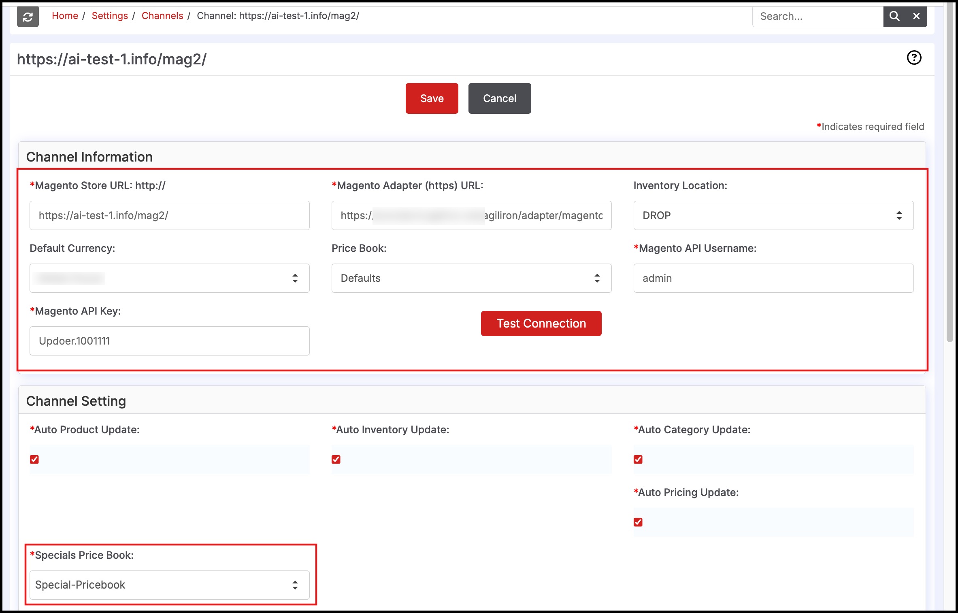The image size is (958, 613).
Task: Open the Inventory Location dropdown
Action: (774, 215)
